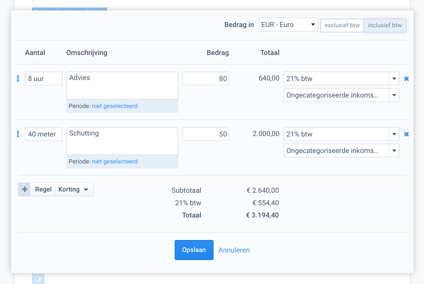The image size is (424, 284).
Task: Delete the Advies invoice line
Action: [x=406, y=79]
